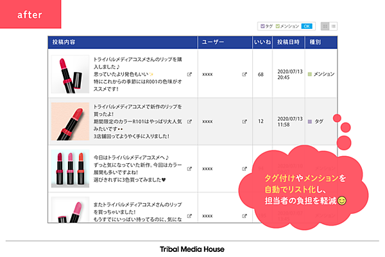Image resolution: width=385 pixels, height=257 pixels.
Task: Click the date 2020/07/13 11:58
Action: pos(290,121)
